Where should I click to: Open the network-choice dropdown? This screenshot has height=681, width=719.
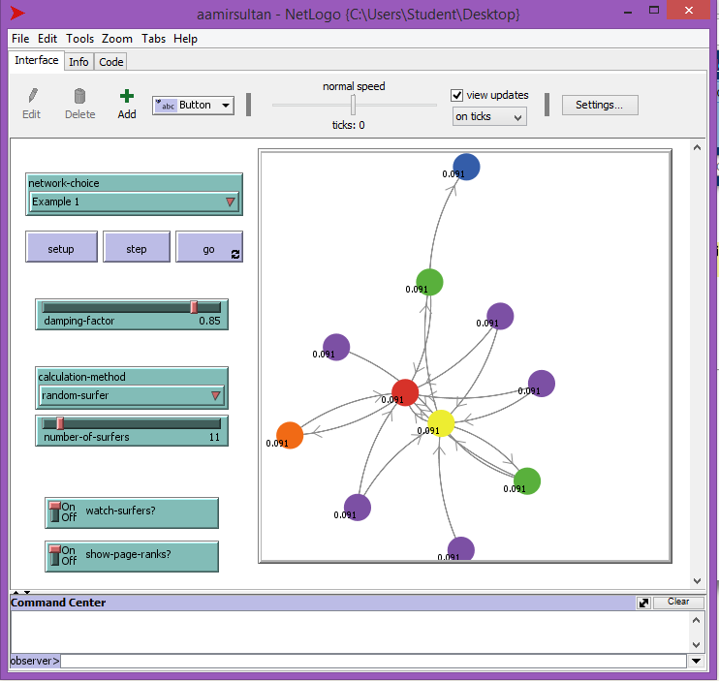134,201
